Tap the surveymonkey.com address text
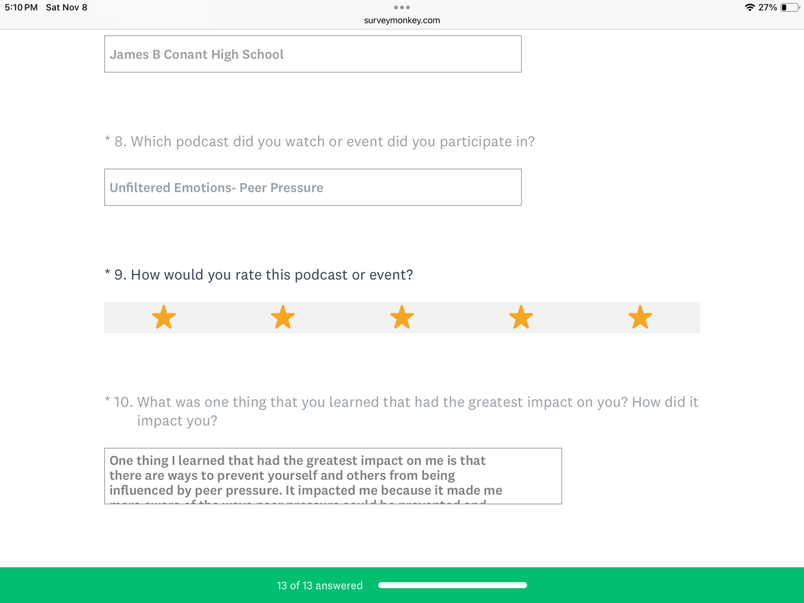The width and height of the screenshot is (804, 603). pyautogui.click(x=402, y=20)
